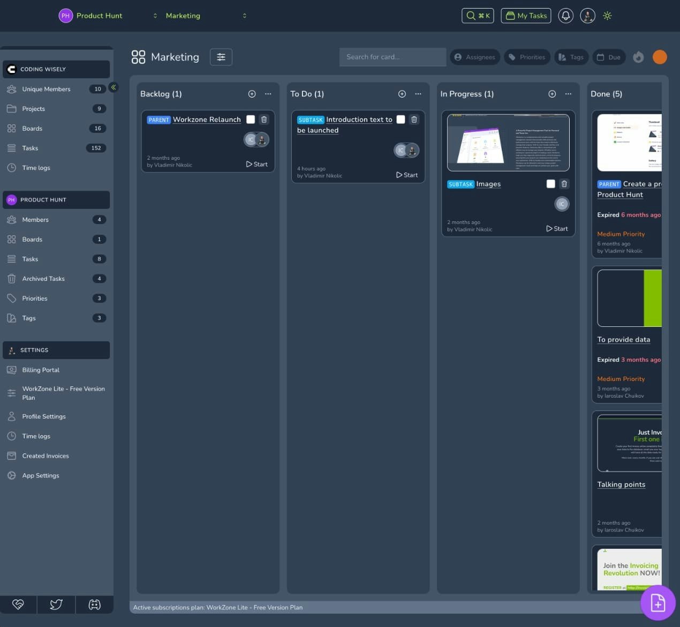Click the purple new document button

(x=658, y=603)
